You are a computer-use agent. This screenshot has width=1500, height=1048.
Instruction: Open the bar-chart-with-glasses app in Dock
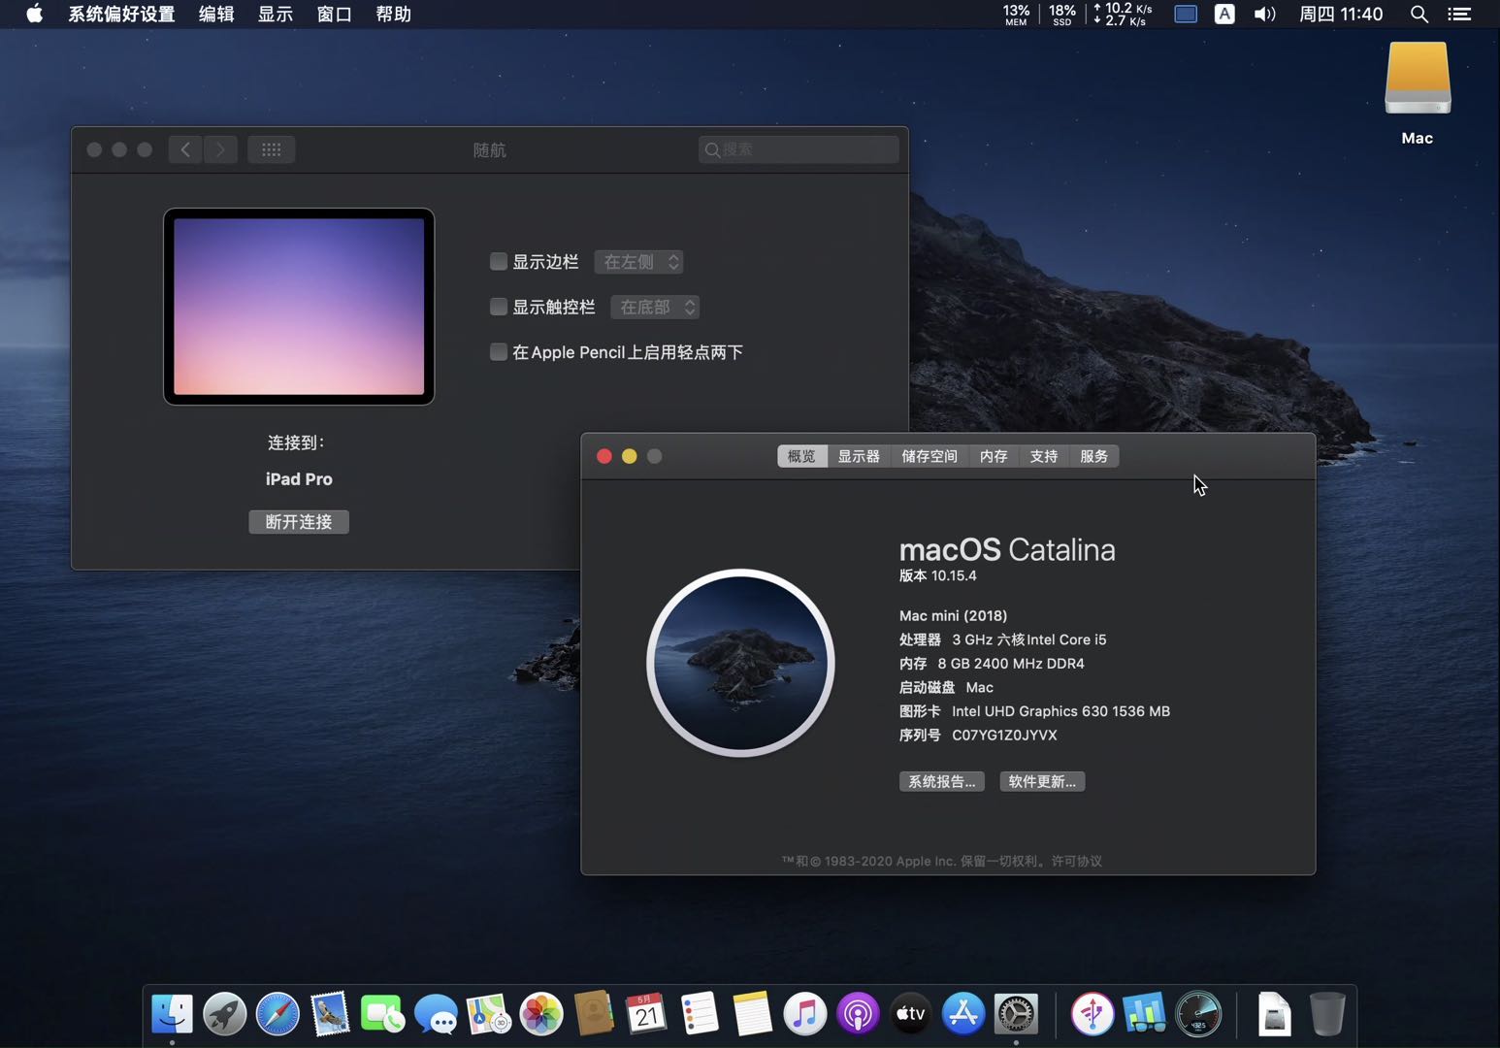(x=1145, y=1014)
